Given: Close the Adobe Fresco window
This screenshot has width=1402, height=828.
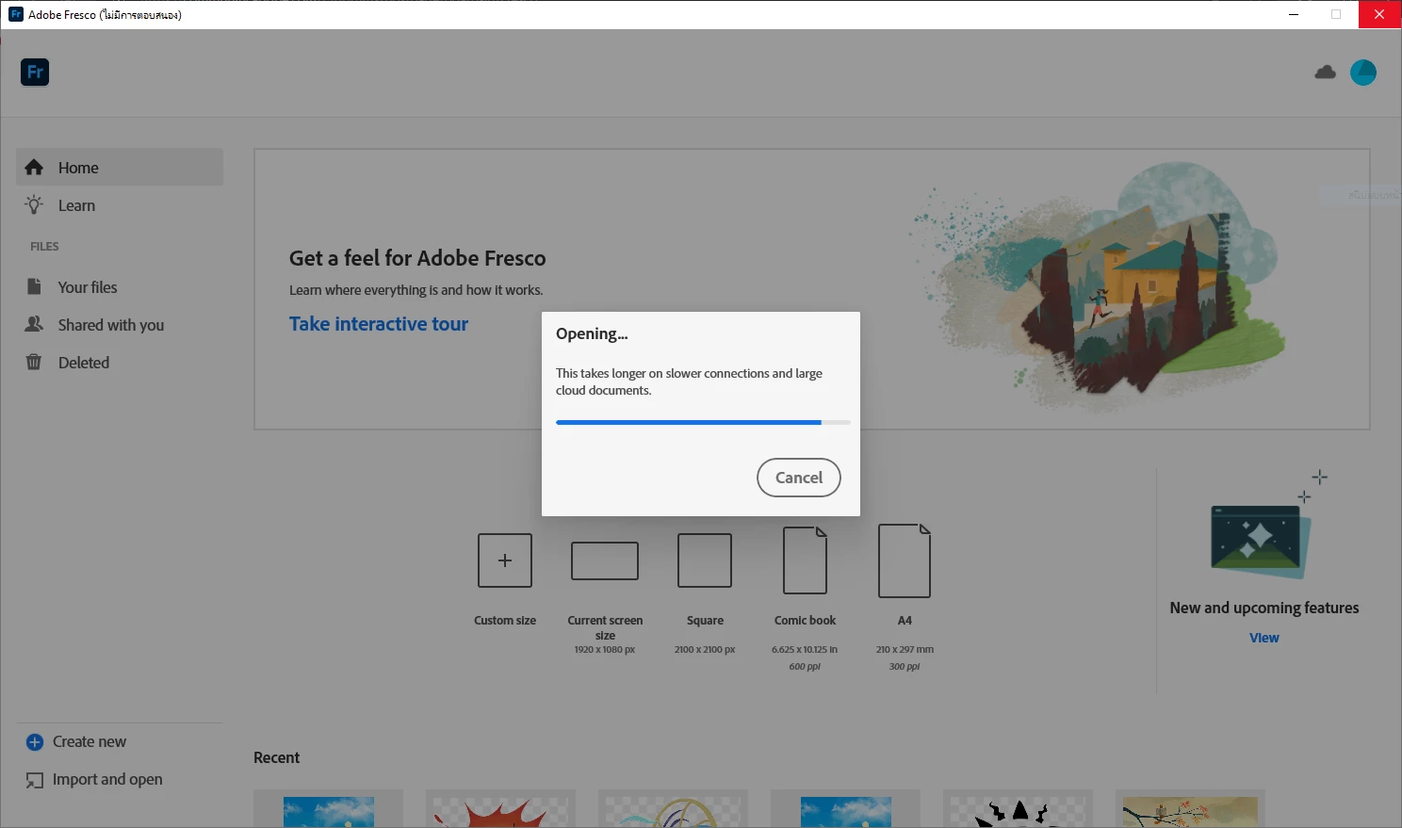Looking at the screenshot, I should pos(1379,14).
